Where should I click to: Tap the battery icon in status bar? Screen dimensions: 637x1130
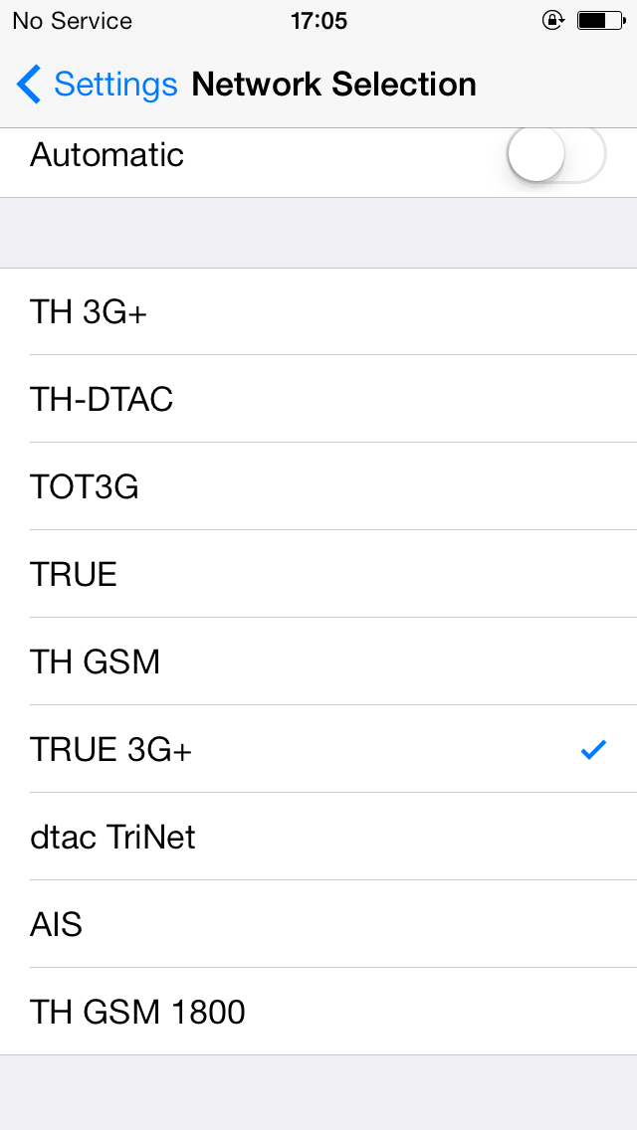click(x=601, y=21)
